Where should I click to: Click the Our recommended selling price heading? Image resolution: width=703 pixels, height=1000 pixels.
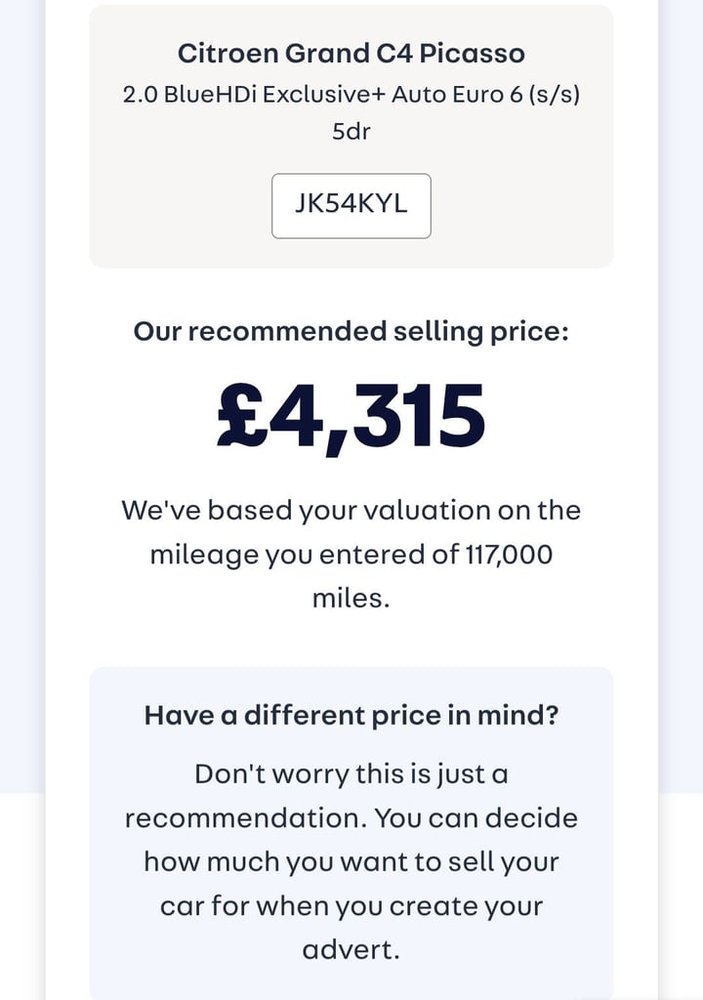(x=351, y=331)
